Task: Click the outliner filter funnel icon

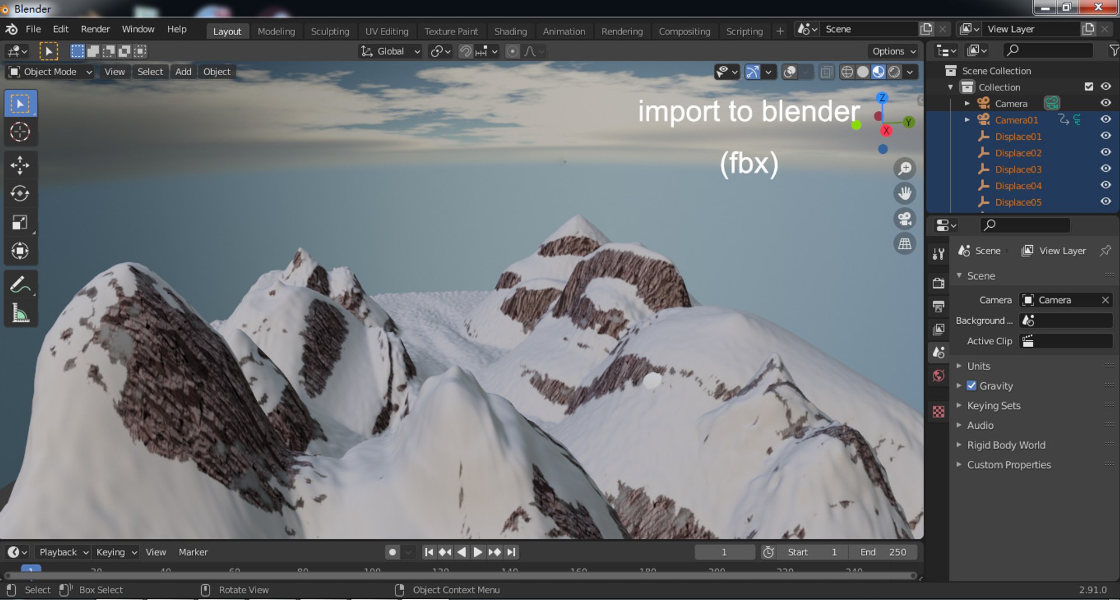Action: pyautogui.click(x=1113, y=51)
